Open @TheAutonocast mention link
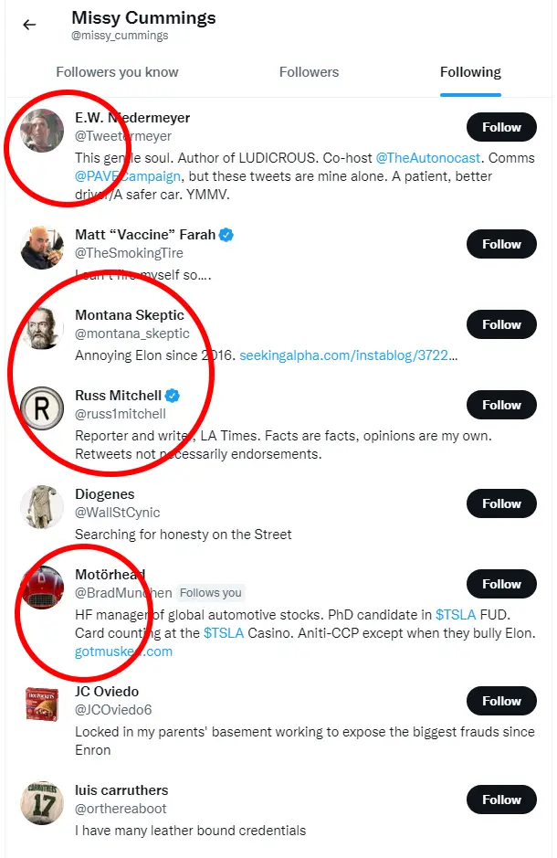Image resolution: width=557 pixels, height=858 pixels. (432, 158)
